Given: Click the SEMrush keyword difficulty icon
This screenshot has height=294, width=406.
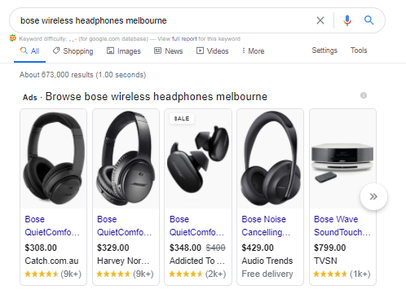Looking at the screenshot, I should click(x=13, y=38).
